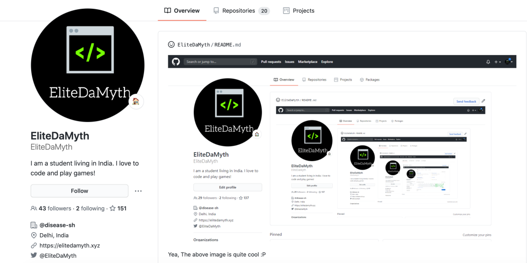The image size is (527, 263).
Task: Open the https://elitedamyth.xyz website link
Action: 70,245
